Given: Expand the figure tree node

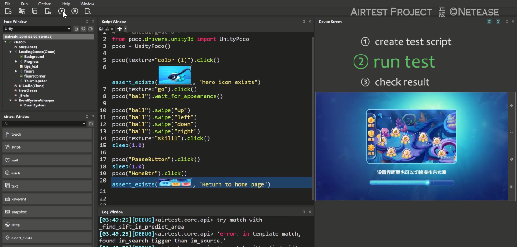Looking at the screenshot, I should point(16,71).
